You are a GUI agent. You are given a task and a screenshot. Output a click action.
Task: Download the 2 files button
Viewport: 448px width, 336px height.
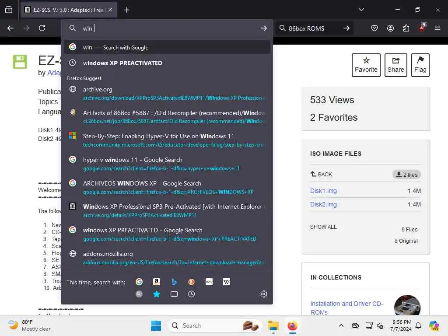[406, 175]
